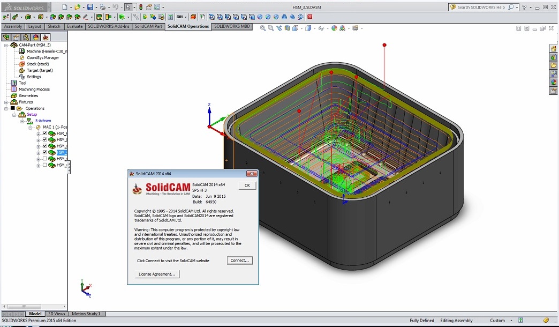Screen dimensions: 559x327
Task: Expand the Fixtures tree node
Action: point(6,102)
